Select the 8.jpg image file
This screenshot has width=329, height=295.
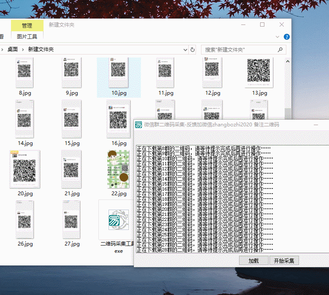[25, 72]
